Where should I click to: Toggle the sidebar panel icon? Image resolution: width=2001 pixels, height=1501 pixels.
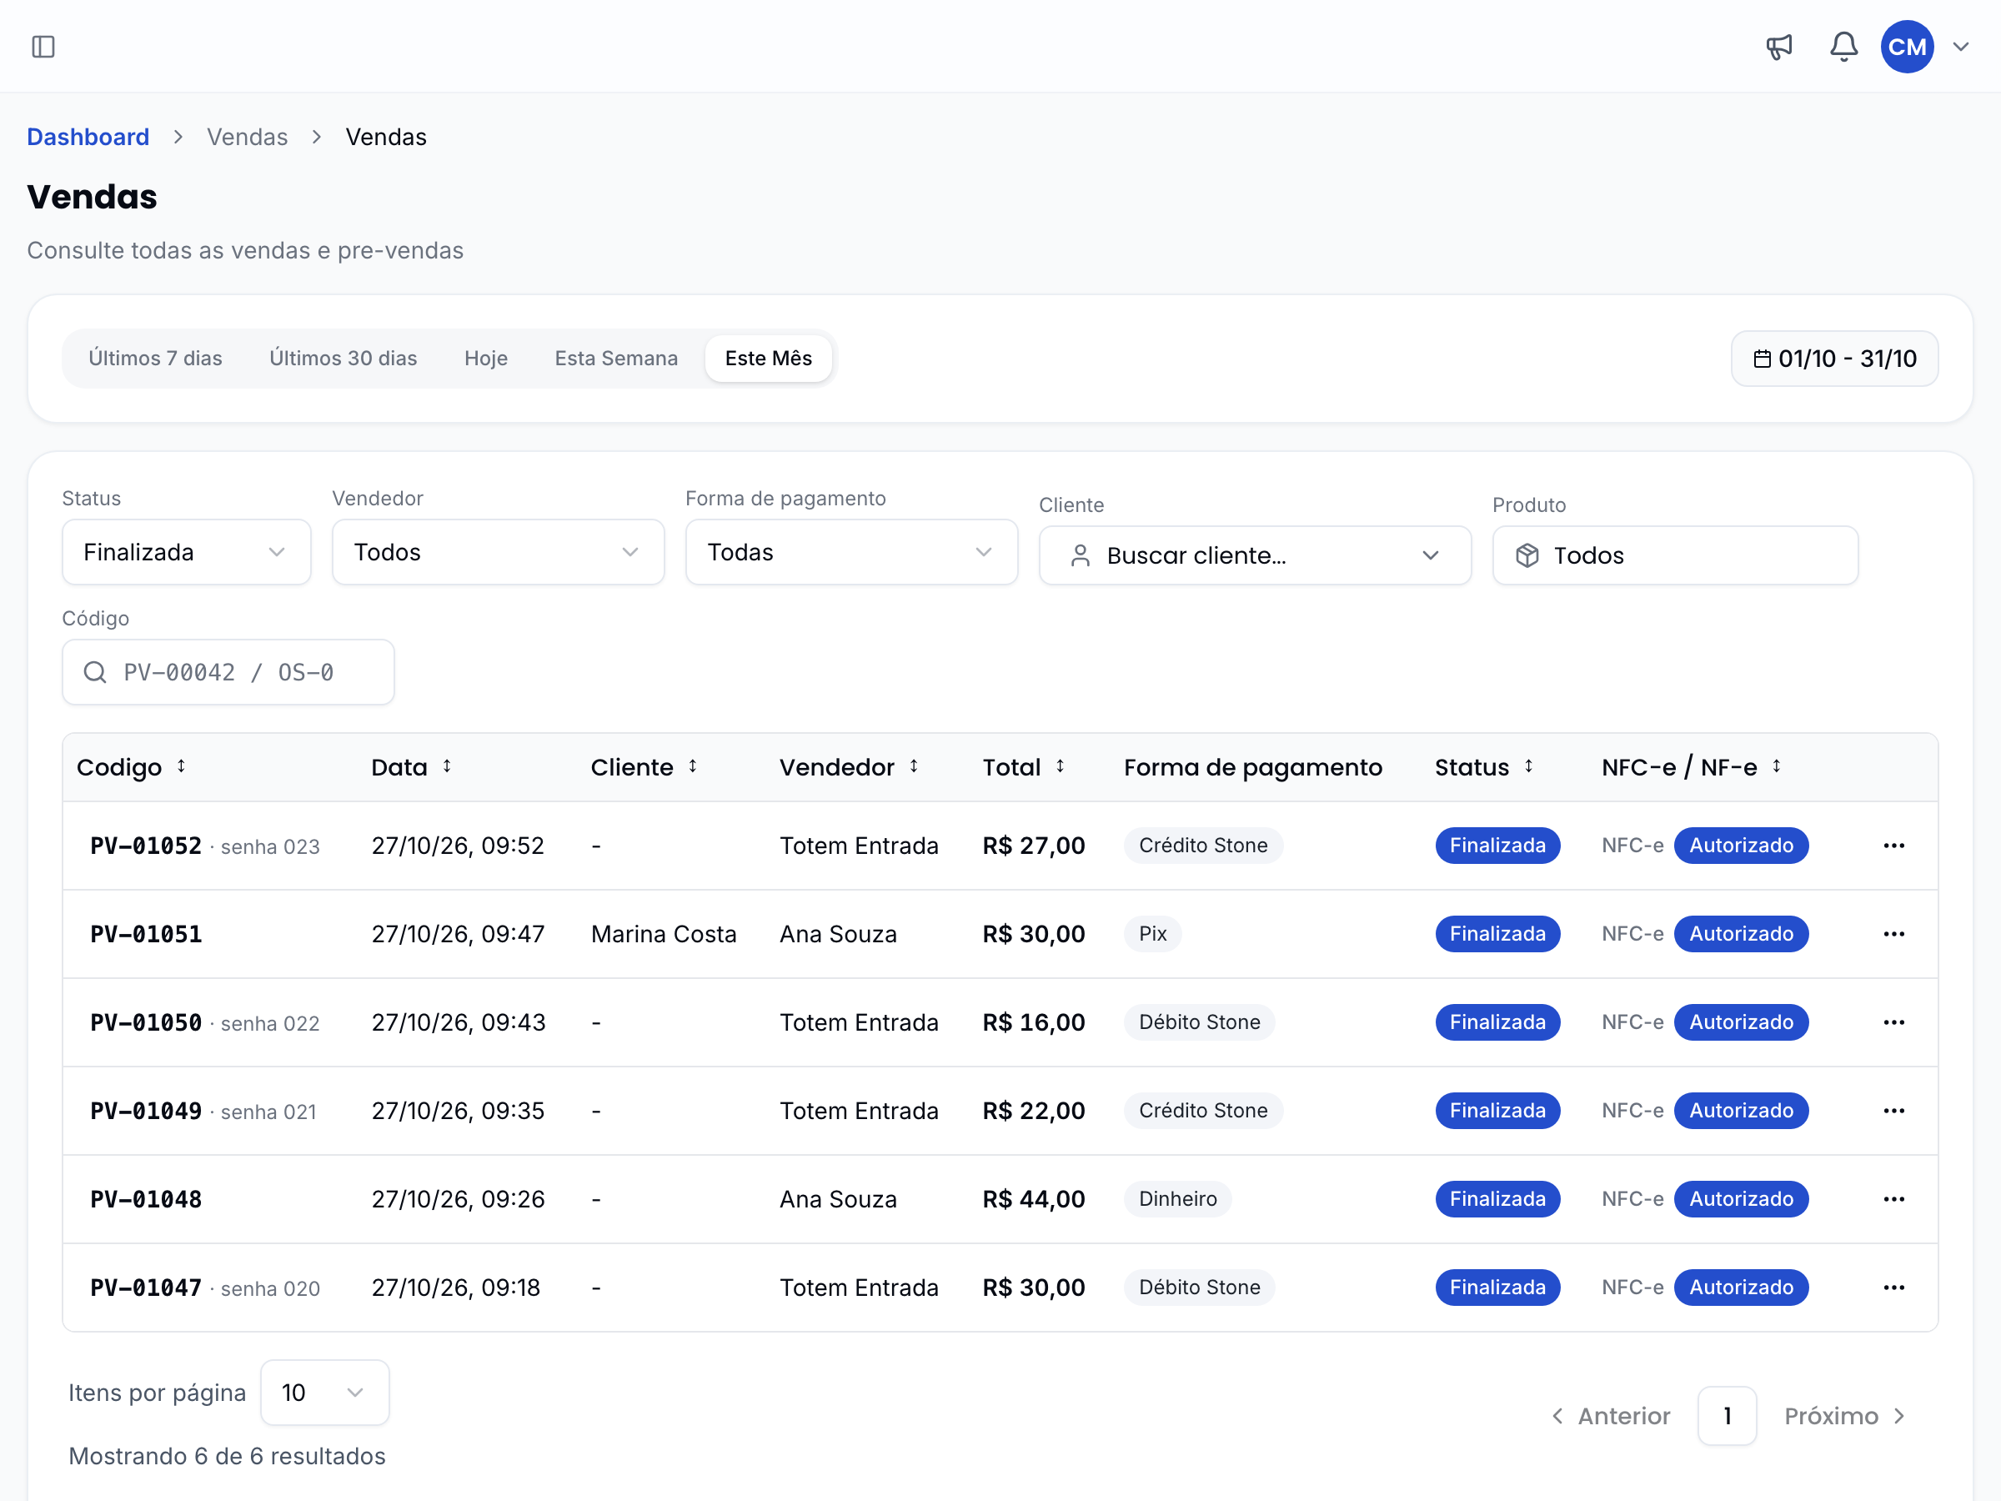(43, 46)
